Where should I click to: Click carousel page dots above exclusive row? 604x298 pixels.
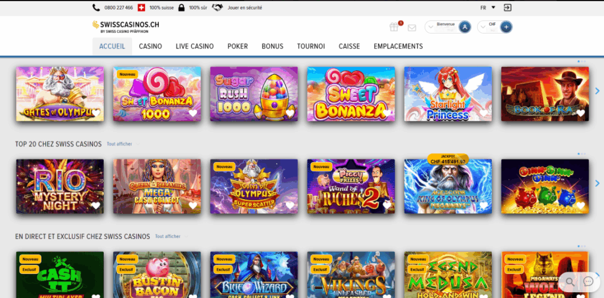(x=581, y=246)
